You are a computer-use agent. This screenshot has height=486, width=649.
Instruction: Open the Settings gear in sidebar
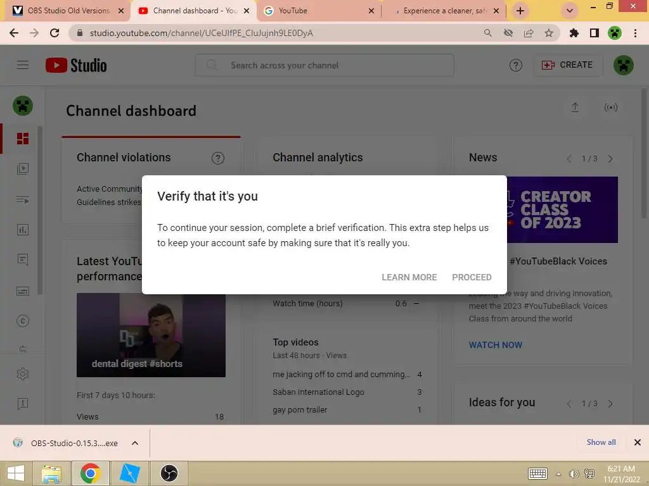pyautogui.click(x=23, y=374)
